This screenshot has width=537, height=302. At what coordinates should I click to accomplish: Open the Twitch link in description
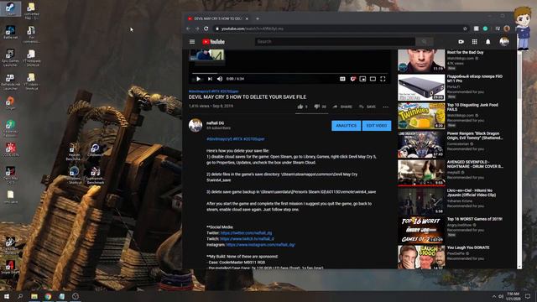(247, 238)
